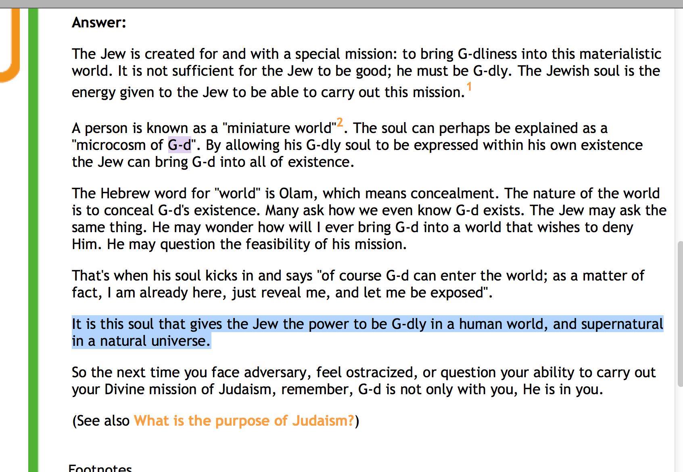The height and width of the screenshot is (472, 683).
Task: Click the green vertical bar on the left
Action: coord(33,242)
